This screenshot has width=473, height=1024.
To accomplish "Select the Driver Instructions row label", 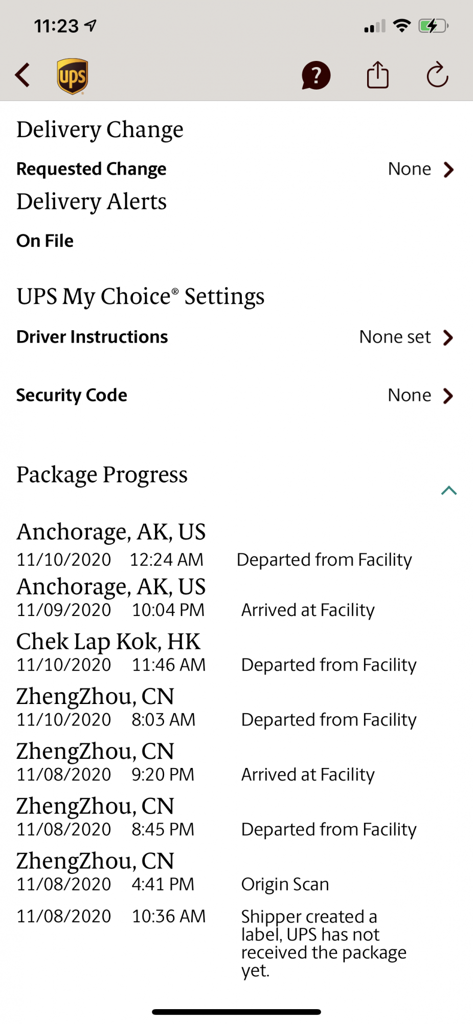I will (92, 337).
